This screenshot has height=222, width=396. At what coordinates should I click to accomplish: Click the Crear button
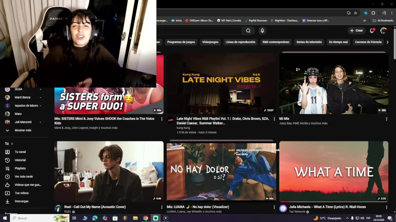[356, 31]
